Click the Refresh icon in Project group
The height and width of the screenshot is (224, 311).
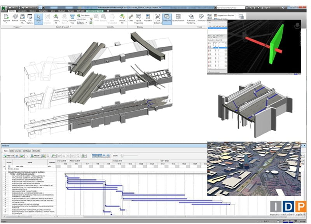click(15, 19)
